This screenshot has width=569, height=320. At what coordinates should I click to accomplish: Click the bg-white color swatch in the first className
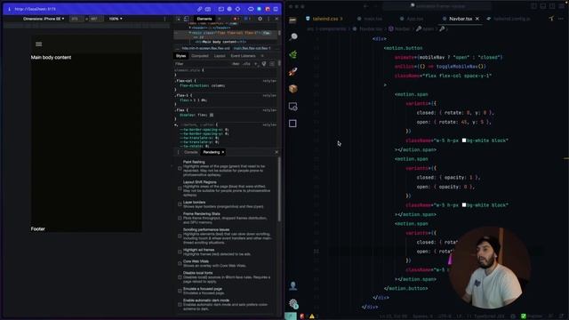point(464,140)
